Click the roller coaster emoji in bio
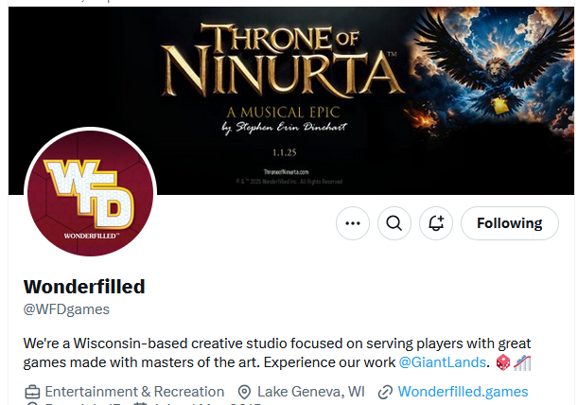578x405 pixels. click(522, 362)
